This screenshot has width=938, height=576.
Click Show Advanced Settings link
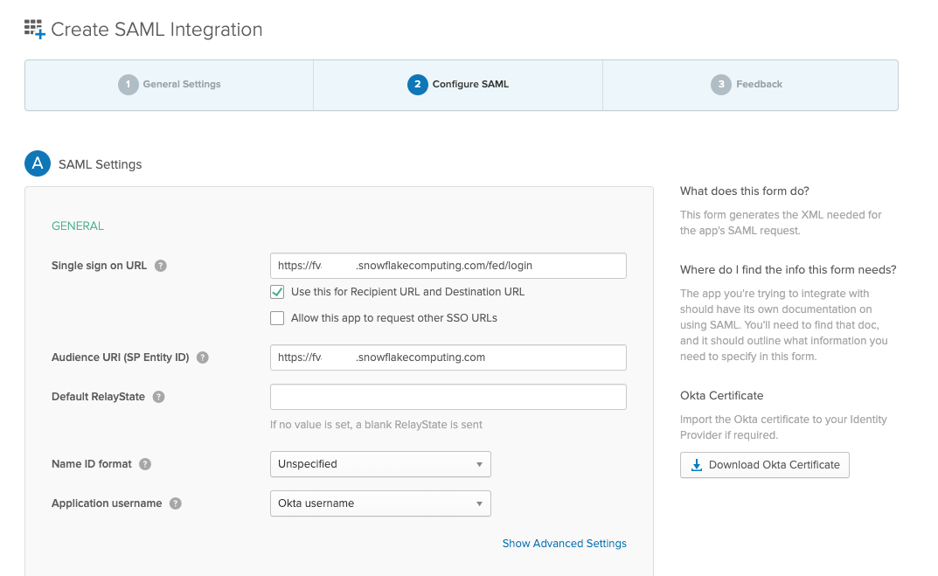564,543
